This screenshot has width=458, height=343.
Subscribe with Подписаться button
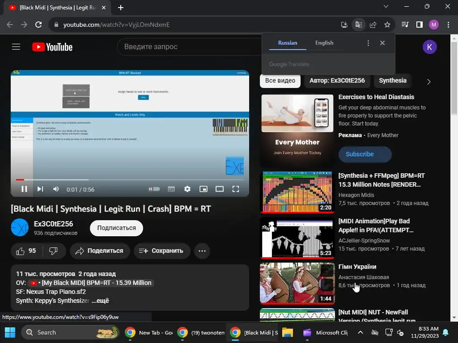[x=116, y=228]
